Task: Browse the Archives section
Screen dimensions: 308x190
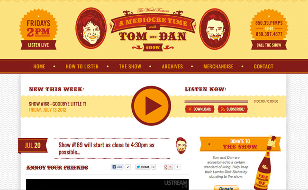Action: (172, 66)
